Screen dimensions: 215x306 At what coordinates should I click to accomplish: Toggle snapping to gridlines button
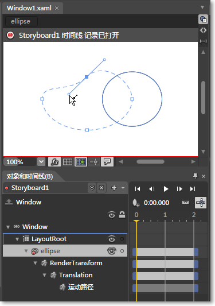(81, 161)
